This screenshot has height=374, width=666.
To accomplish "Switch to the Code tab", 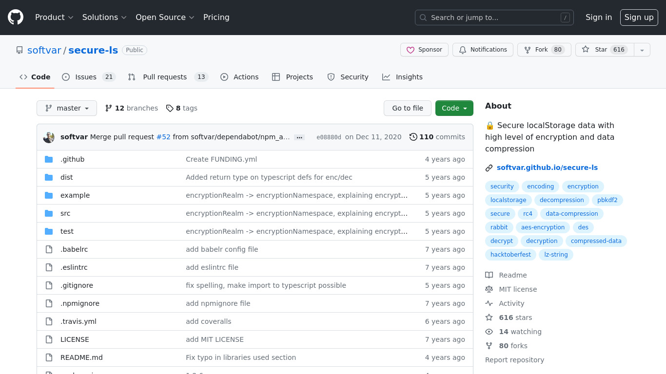I will (35, 77).
